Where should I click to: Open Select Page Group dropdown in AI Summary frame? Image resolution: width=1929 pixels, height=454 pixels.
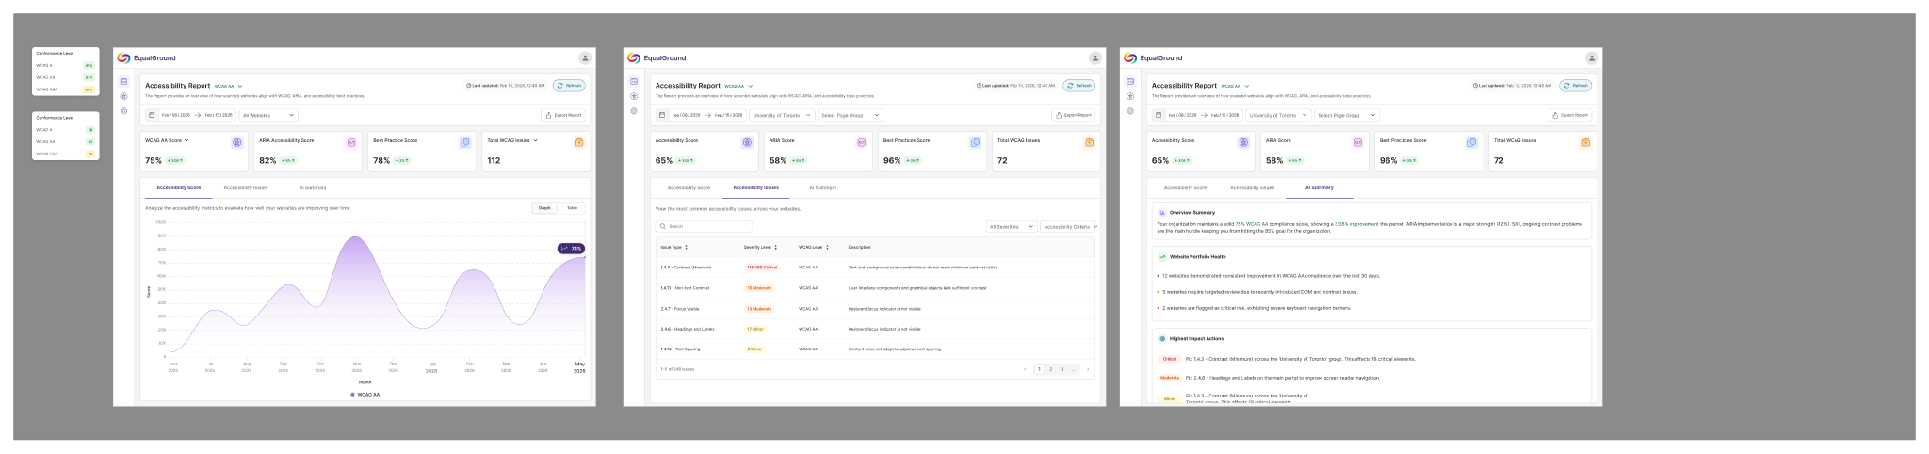pyautogui.click(x=1347, y=115)
